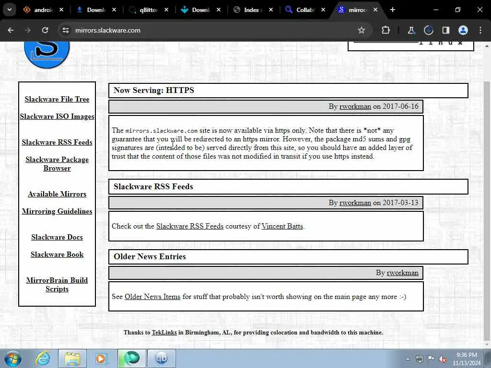Click the Slackware logo image

(47, 55)
